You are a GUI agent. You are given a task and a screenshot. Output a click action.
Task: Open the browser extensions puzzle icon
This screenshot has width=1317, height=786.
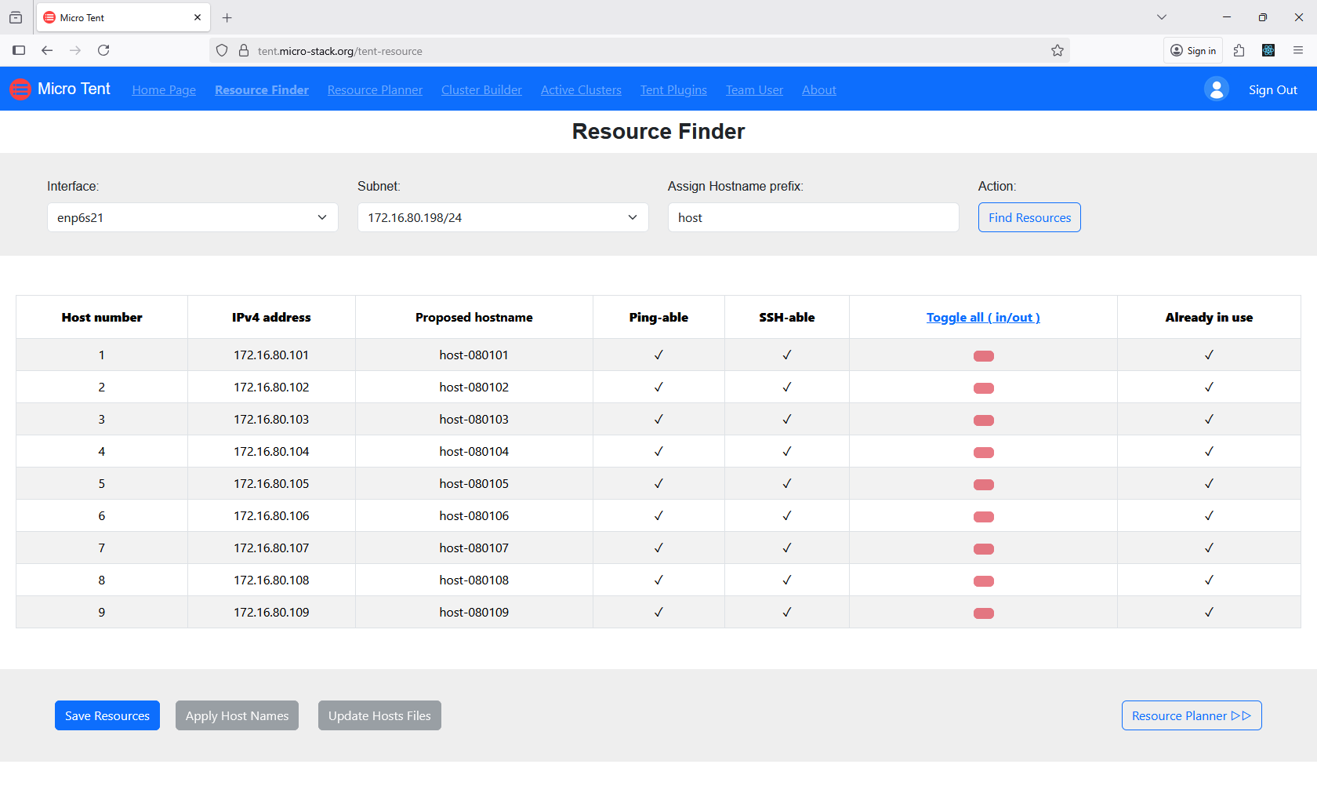pos(1239,49)
